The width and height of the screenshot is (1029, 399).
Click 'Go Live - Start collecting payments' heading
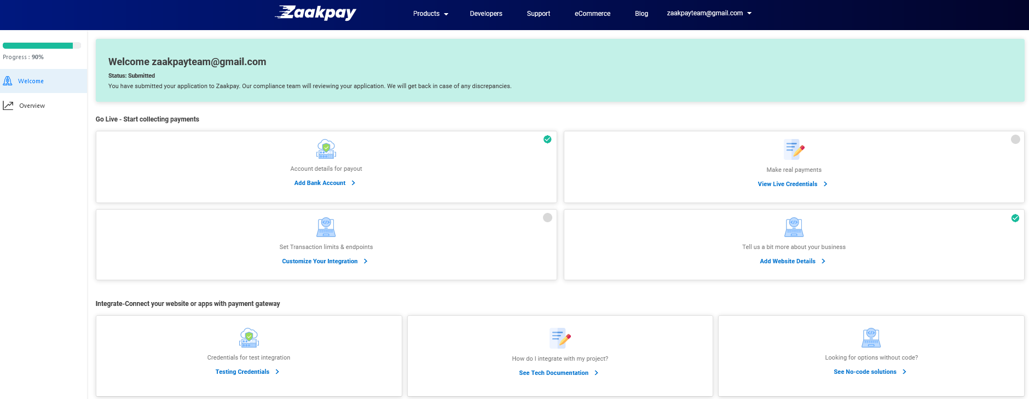[147, 119]
